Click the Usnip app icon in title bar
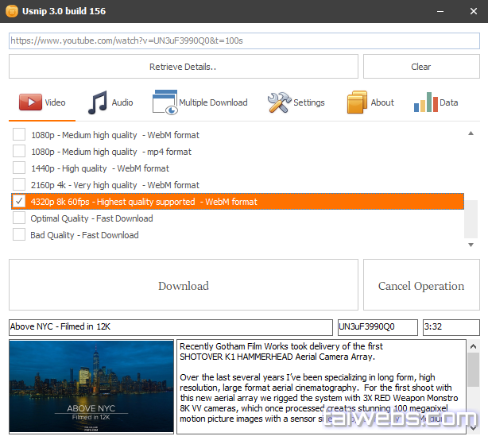Viewport: 488px width, 440px height. pyautogui.click(x=12, y=11)
